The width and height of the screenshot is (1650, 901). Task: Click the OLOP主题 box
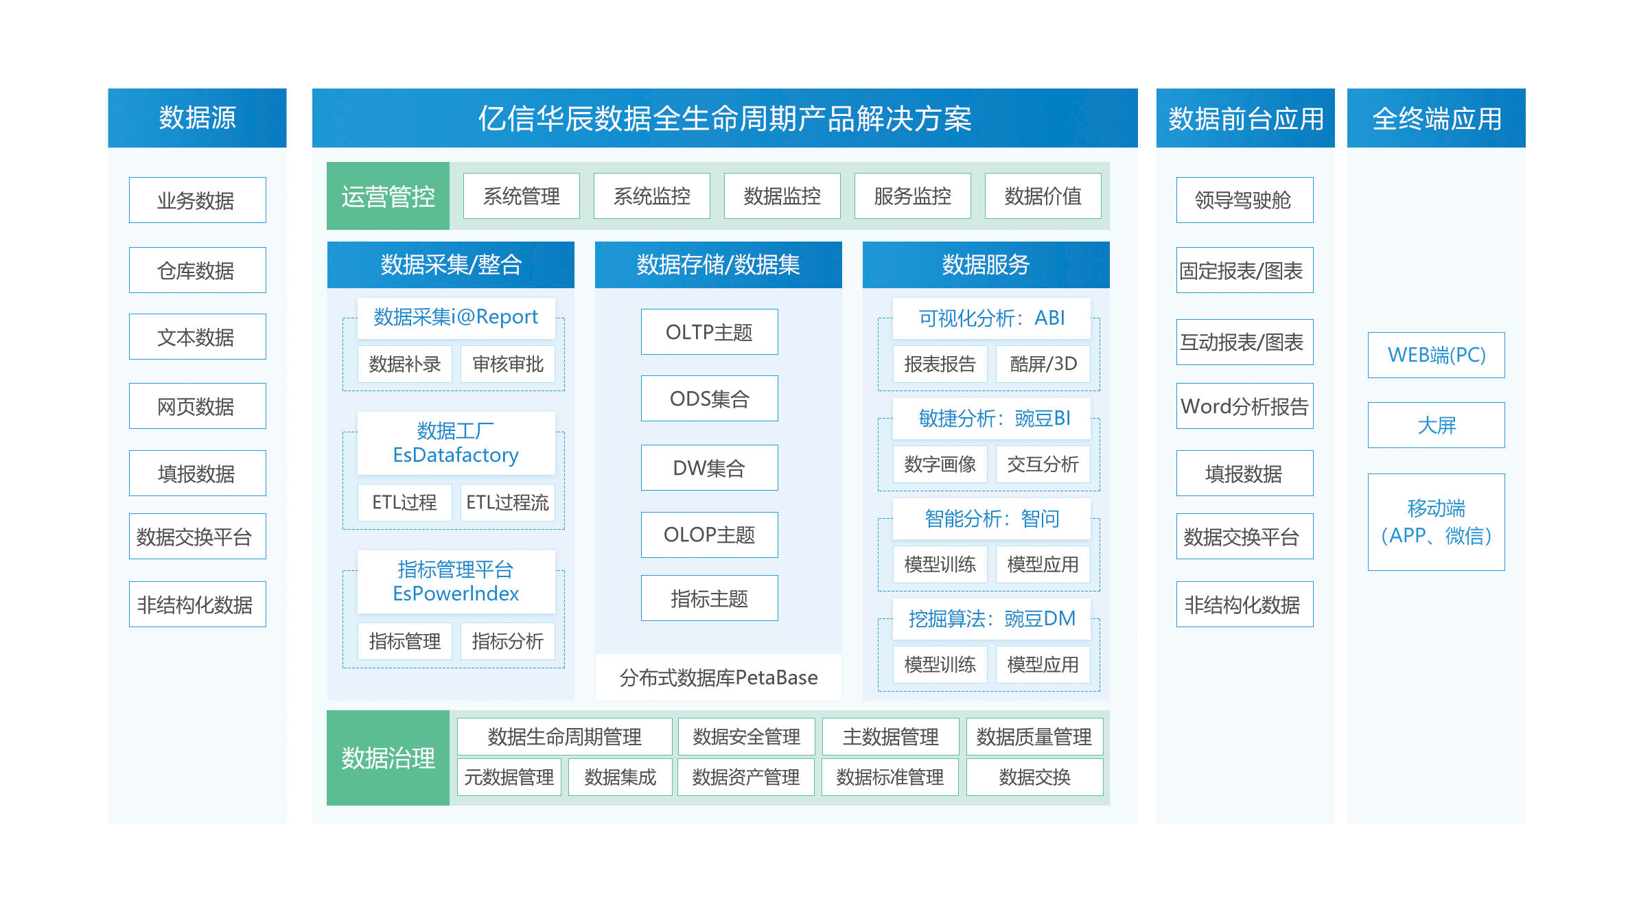pyautogui.click(x=710, y=535)
